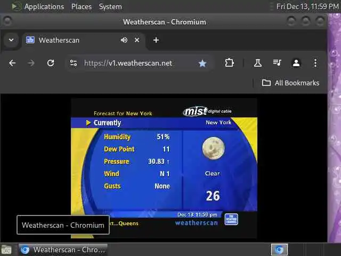Go back with the browser back arrow
Viewport: 341px width, 256px height.
(x=12, y=63)
